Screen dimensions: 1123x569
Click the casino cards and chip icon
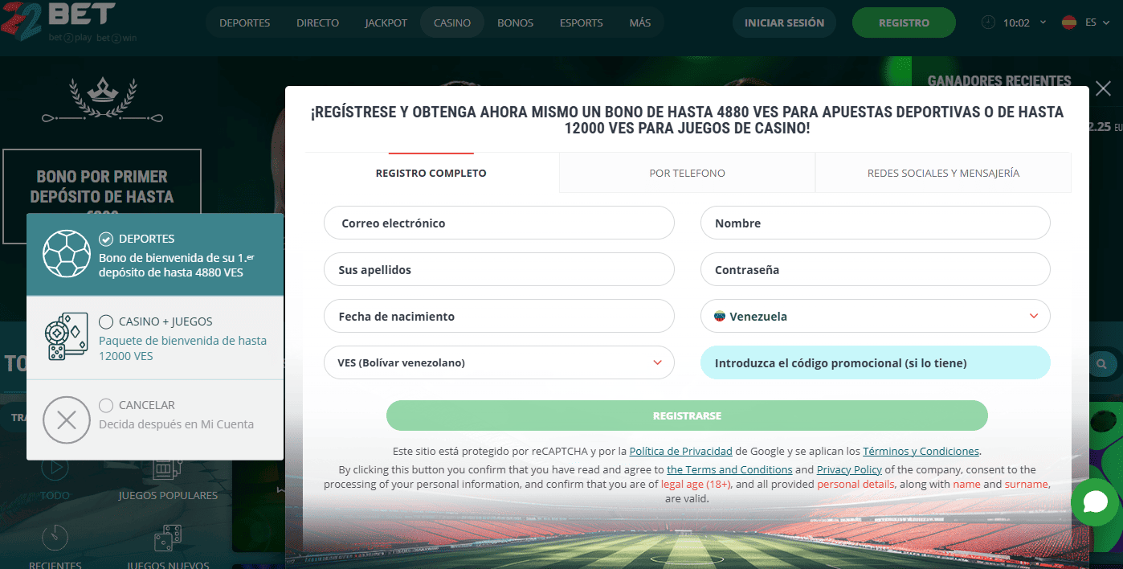click(x=66, y=336)
